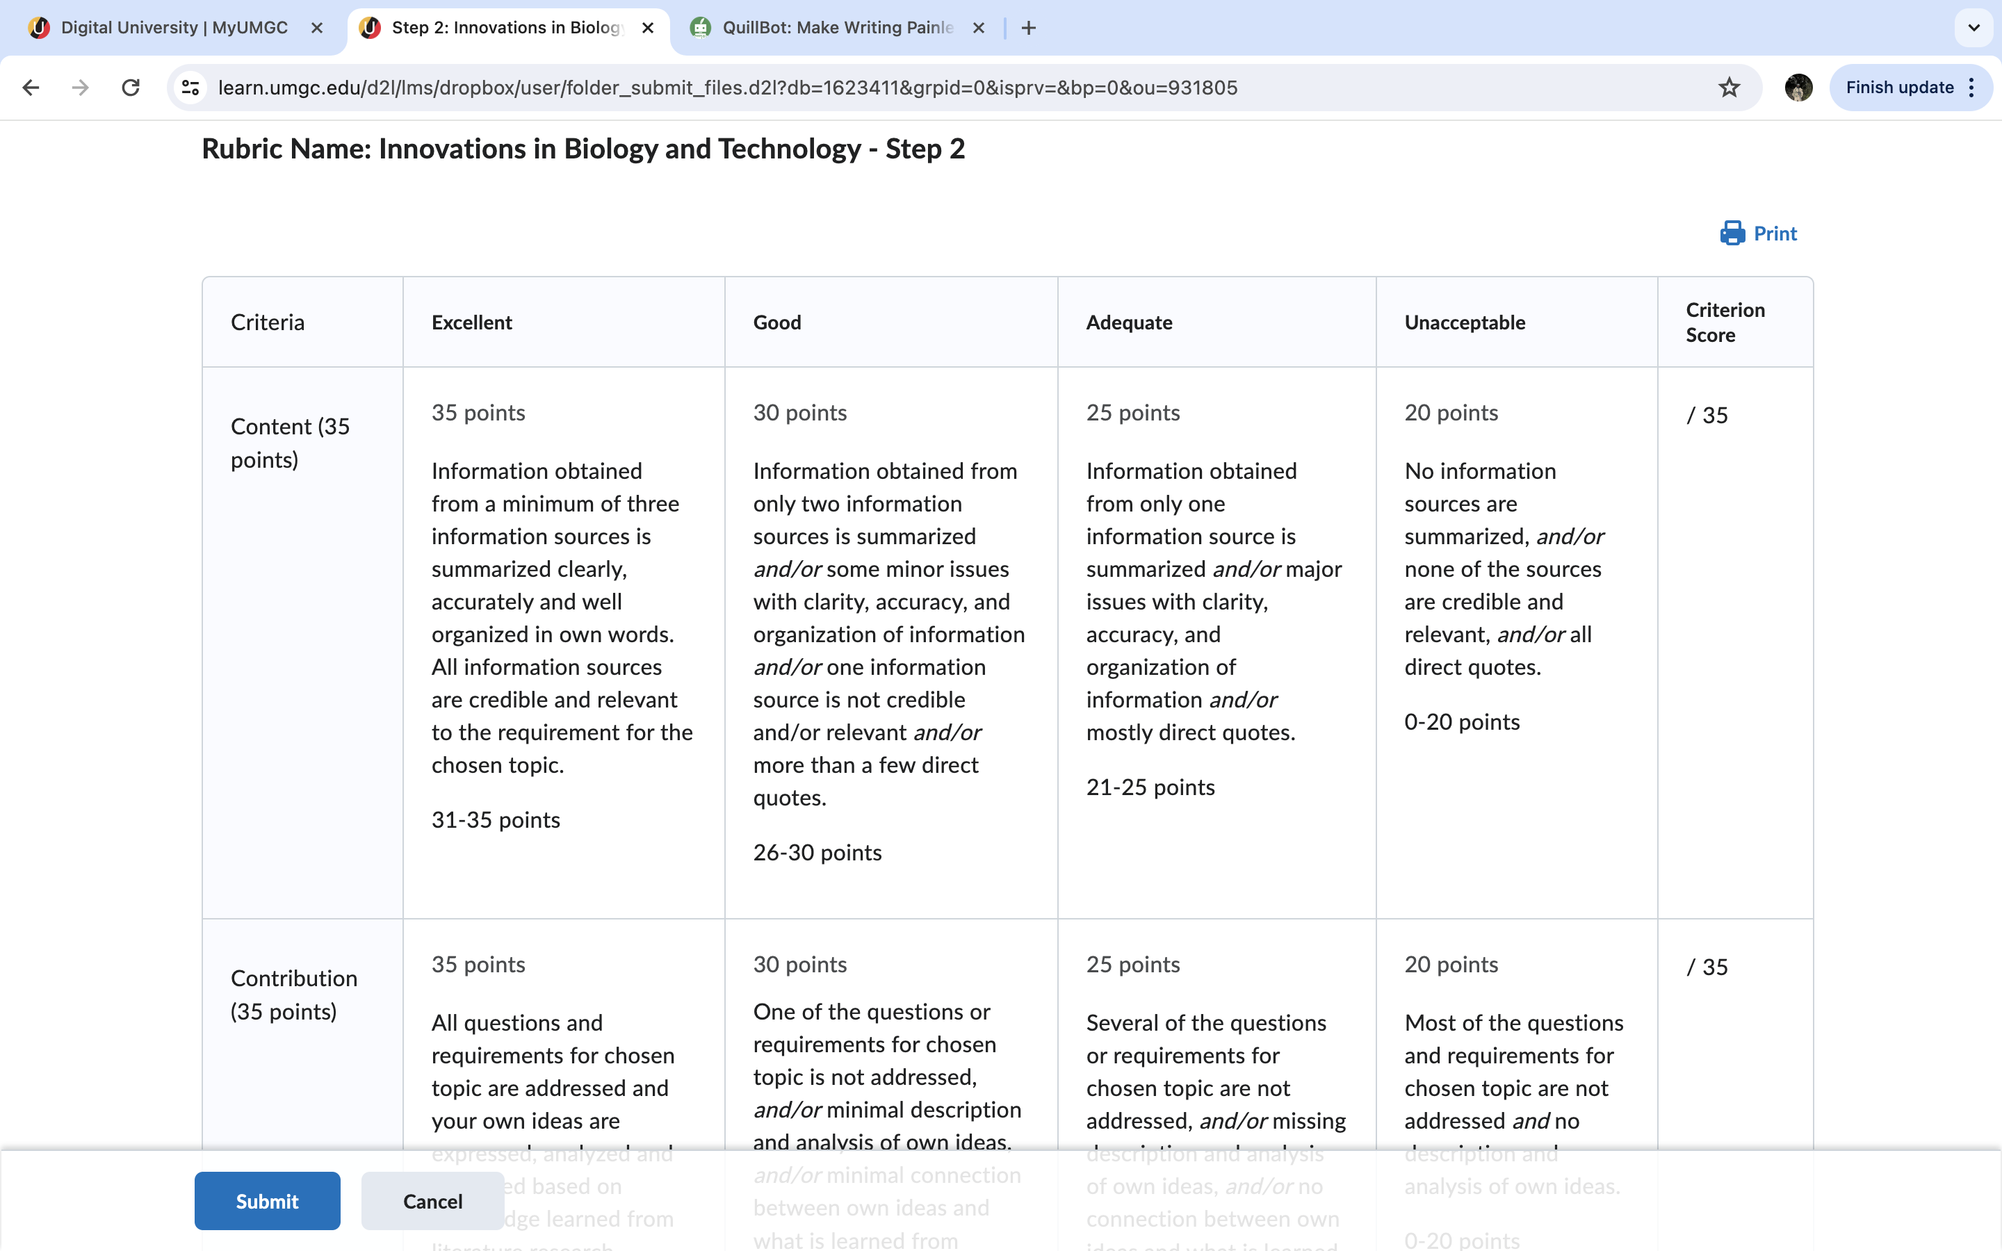Click the printer icon next to Print
Screen dimensions: 2002x1251
(x=1732, y=234)
